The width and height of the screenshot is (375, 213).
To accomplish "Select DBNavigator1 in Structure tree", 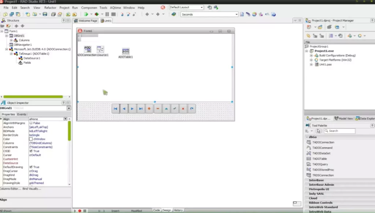I will (23, 45).
